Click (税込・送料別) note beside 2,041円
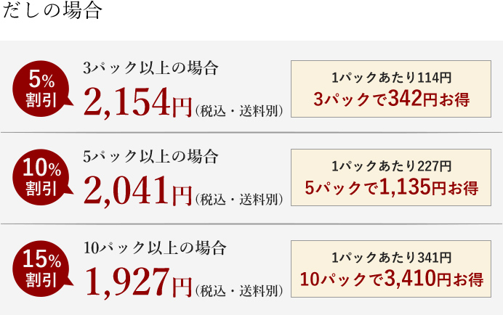Viewport: 503px width, 315px height. (x=239, y=199)
